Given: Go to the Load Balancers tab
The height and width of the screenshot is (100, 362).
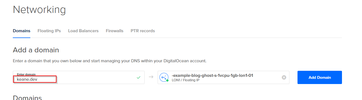Looking at the screenshot, I should point(83,31).
